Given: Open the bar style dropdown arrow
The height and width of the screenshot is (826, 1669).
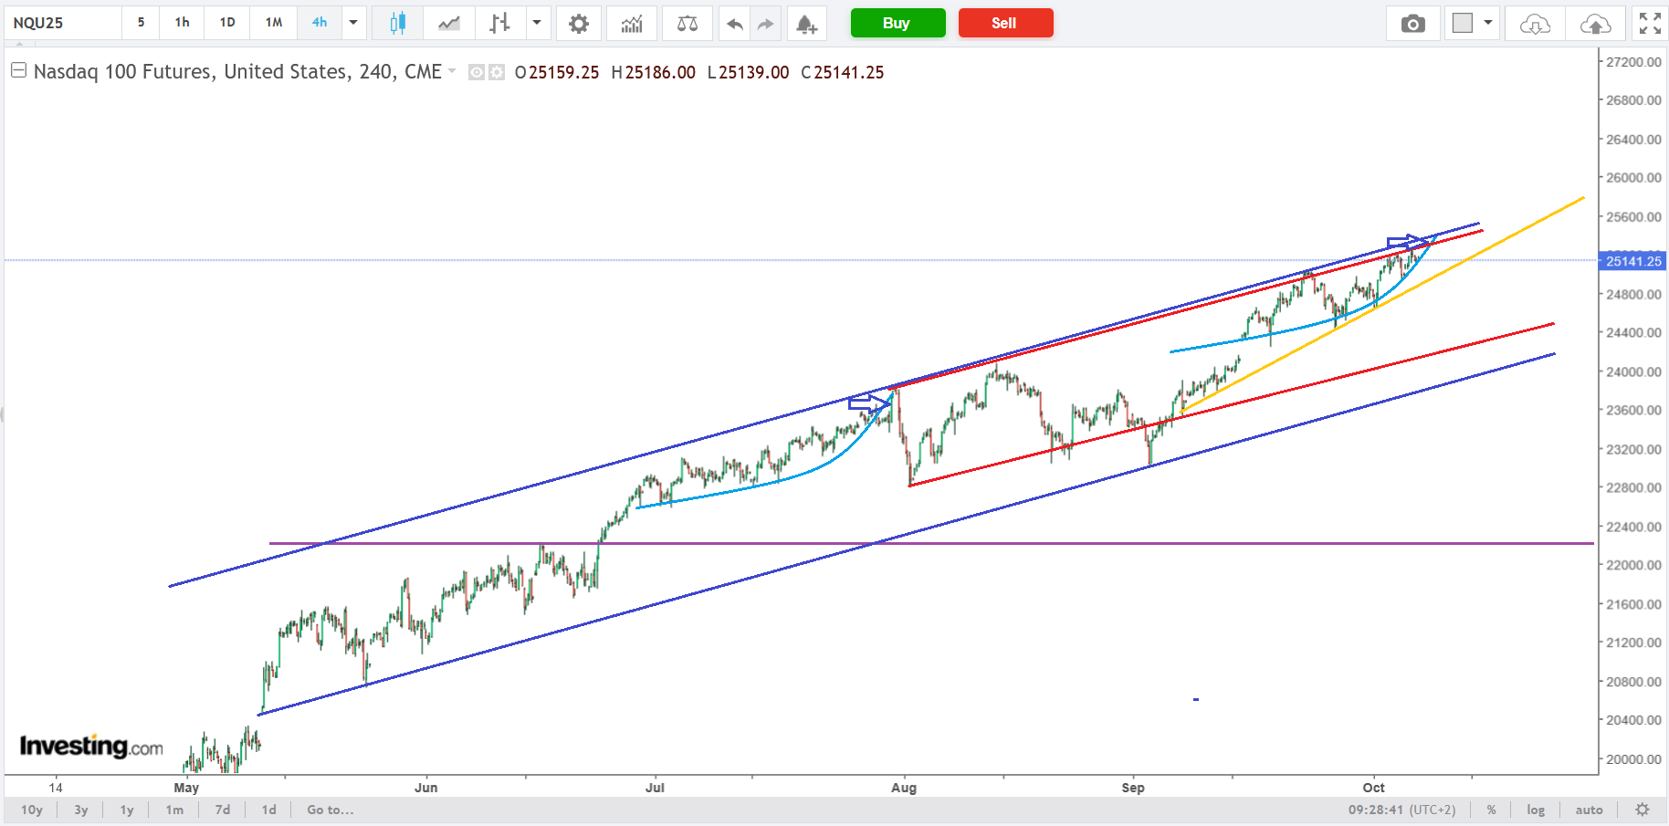Looking at the screenshot, I should point(537,23).
